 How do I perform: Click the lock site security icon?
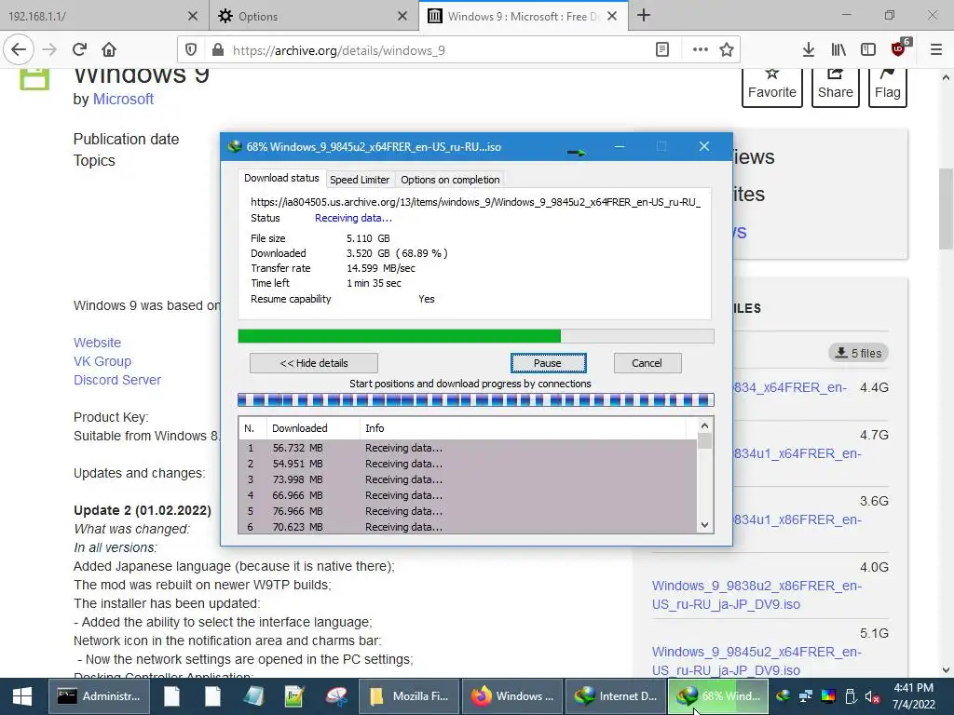(x=217, y=50)
